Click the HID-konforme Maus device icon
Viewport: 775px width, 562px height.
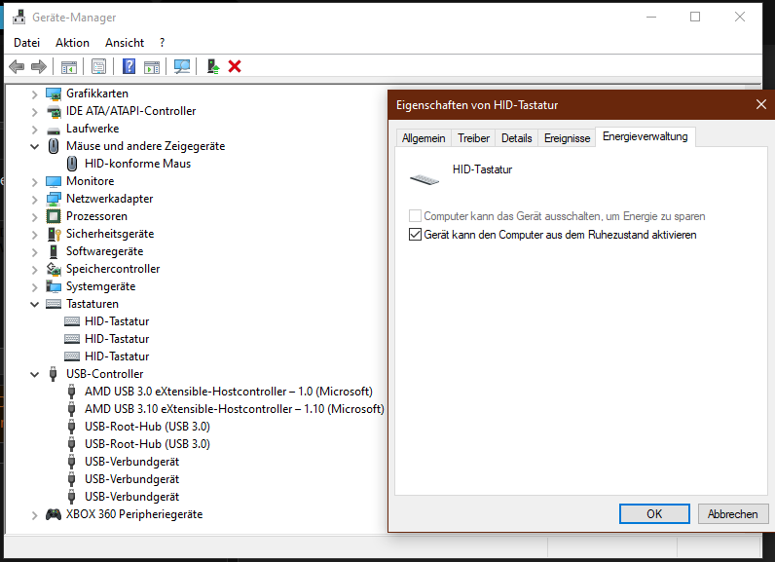(x=72, y=164)
